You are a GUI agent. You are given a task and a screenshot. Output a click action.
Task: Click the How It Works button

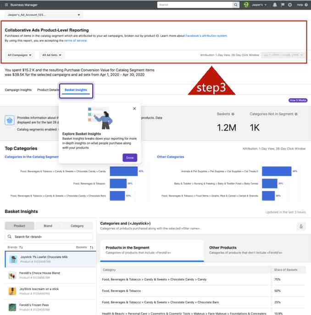(298, 100)
